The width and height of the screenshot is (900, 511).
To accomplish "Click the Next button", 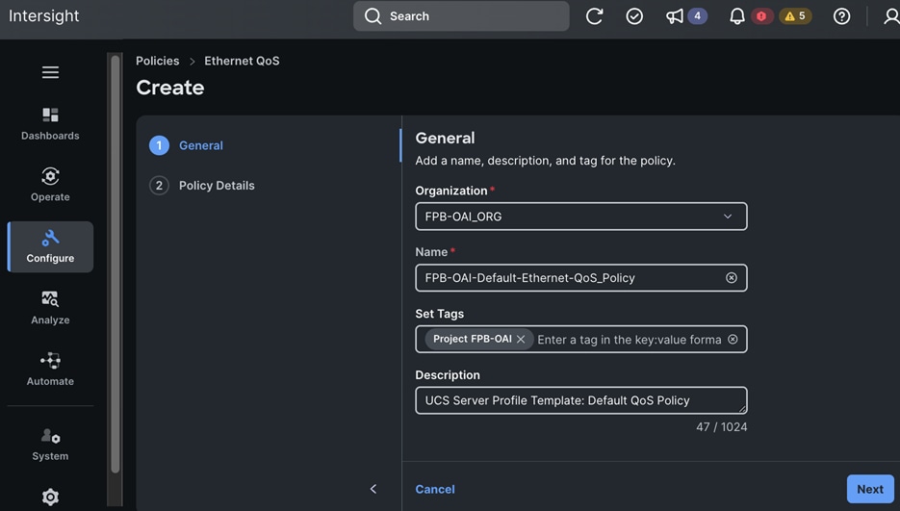I will point(870,489).
